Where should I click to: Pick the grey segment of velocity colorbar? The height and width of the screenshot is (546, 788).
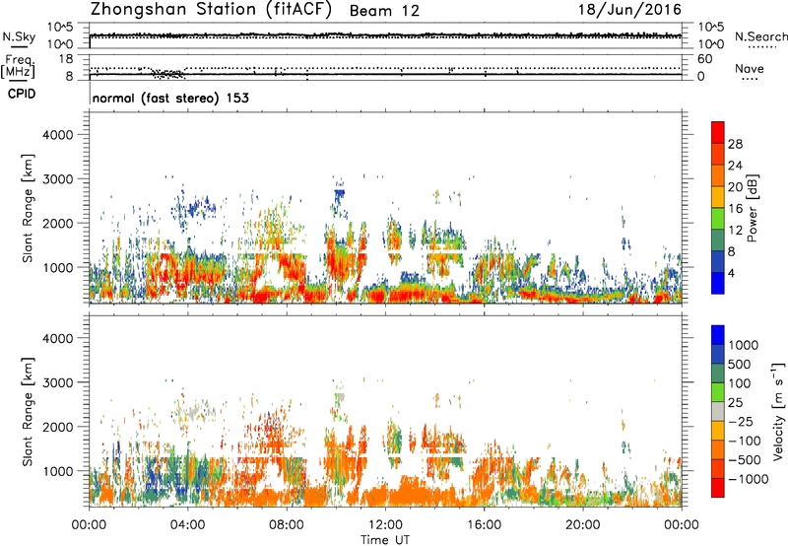(718, 412)
